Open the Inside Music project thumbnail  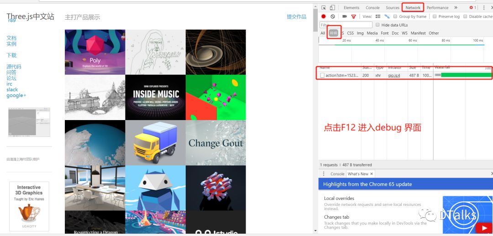[155, 97]
